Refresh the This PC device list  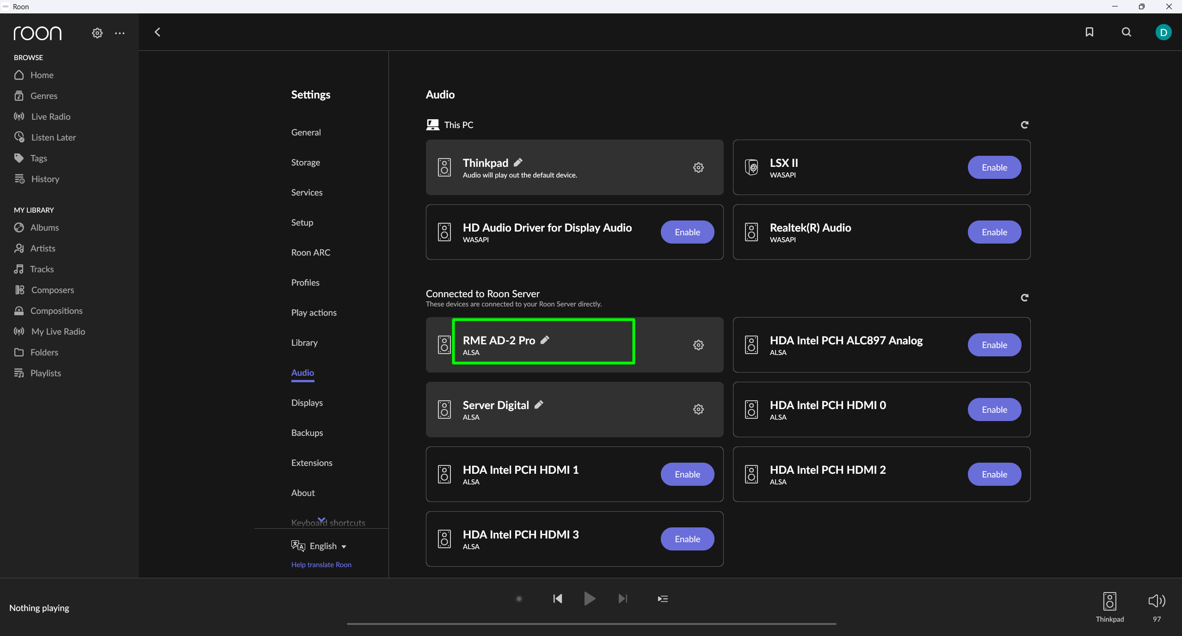(x=1024, y=125)
